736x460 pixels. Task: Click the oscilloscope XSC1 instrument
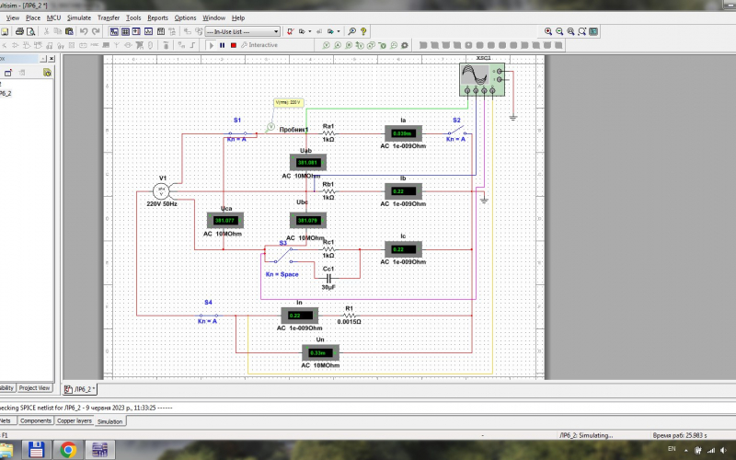pos(482,79)
